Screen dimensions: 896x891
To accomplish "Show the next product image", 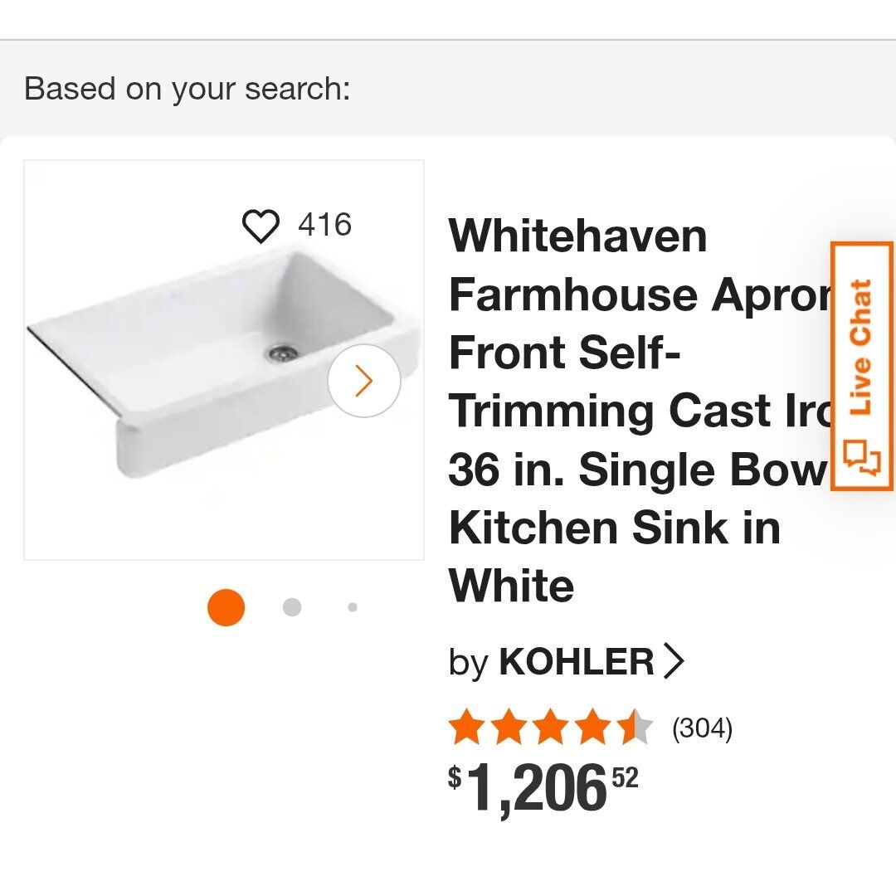I will [x=364, y=382].
